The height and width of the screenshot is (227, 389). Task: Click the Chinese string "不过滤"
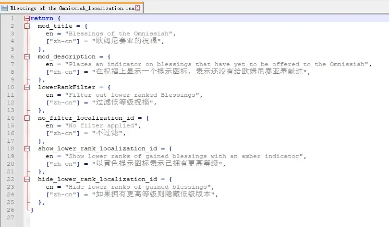click(107, 133)
